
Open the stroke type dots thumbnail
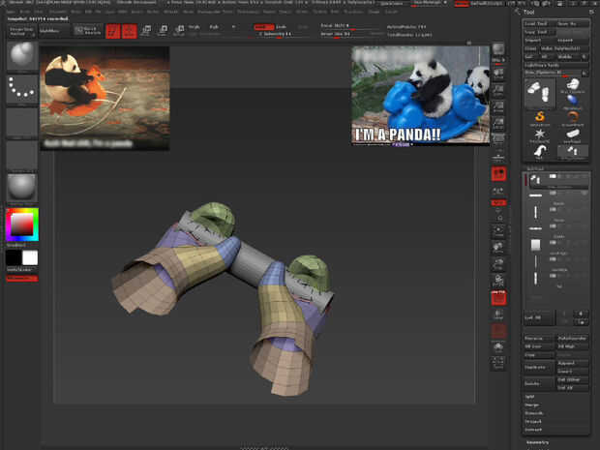coord(21,90)
